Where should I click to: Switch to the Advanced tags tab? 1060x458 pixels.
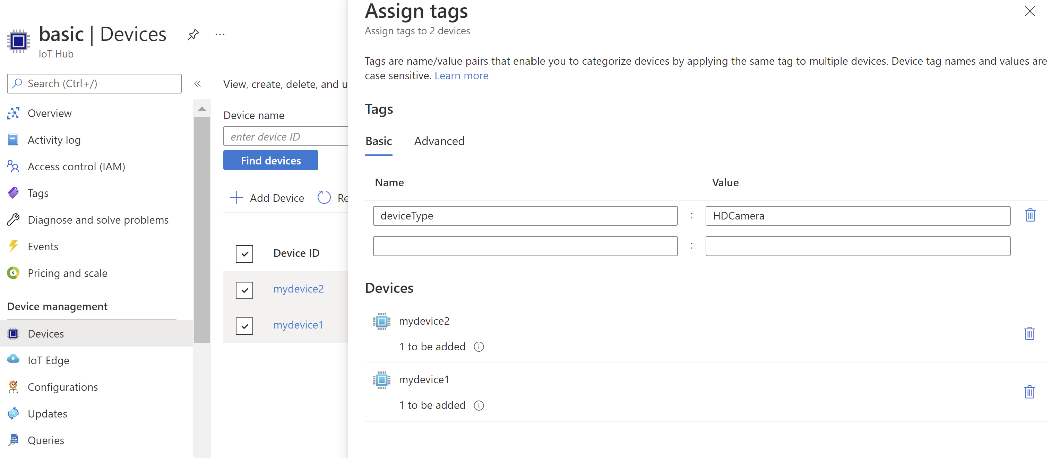coord(438,141)
